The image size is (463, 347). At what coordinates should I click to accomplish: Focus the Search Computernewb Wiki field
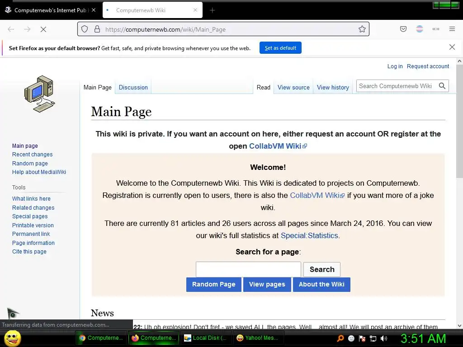(x=397, y=86)
